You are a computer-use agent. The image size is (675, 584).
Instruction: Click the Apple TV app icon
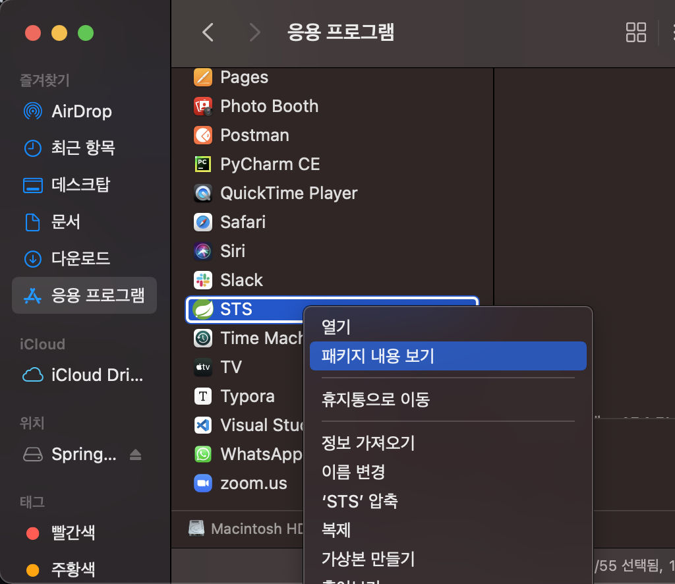pos(203,367)
